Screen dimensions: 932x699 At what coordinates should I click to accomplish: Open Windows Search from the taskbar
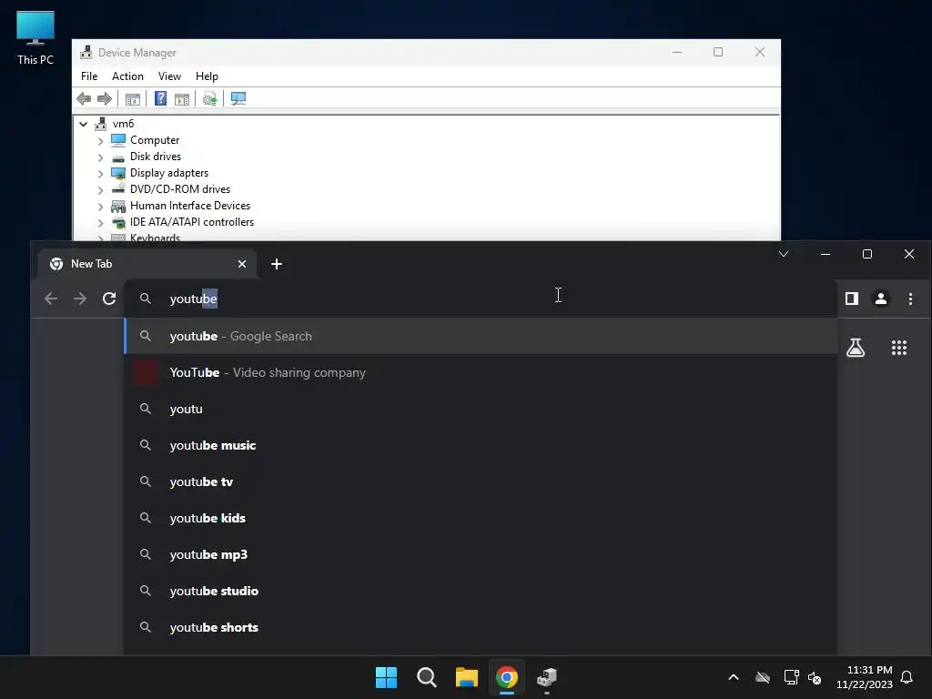pyautogui.click(x=427, y=677)
